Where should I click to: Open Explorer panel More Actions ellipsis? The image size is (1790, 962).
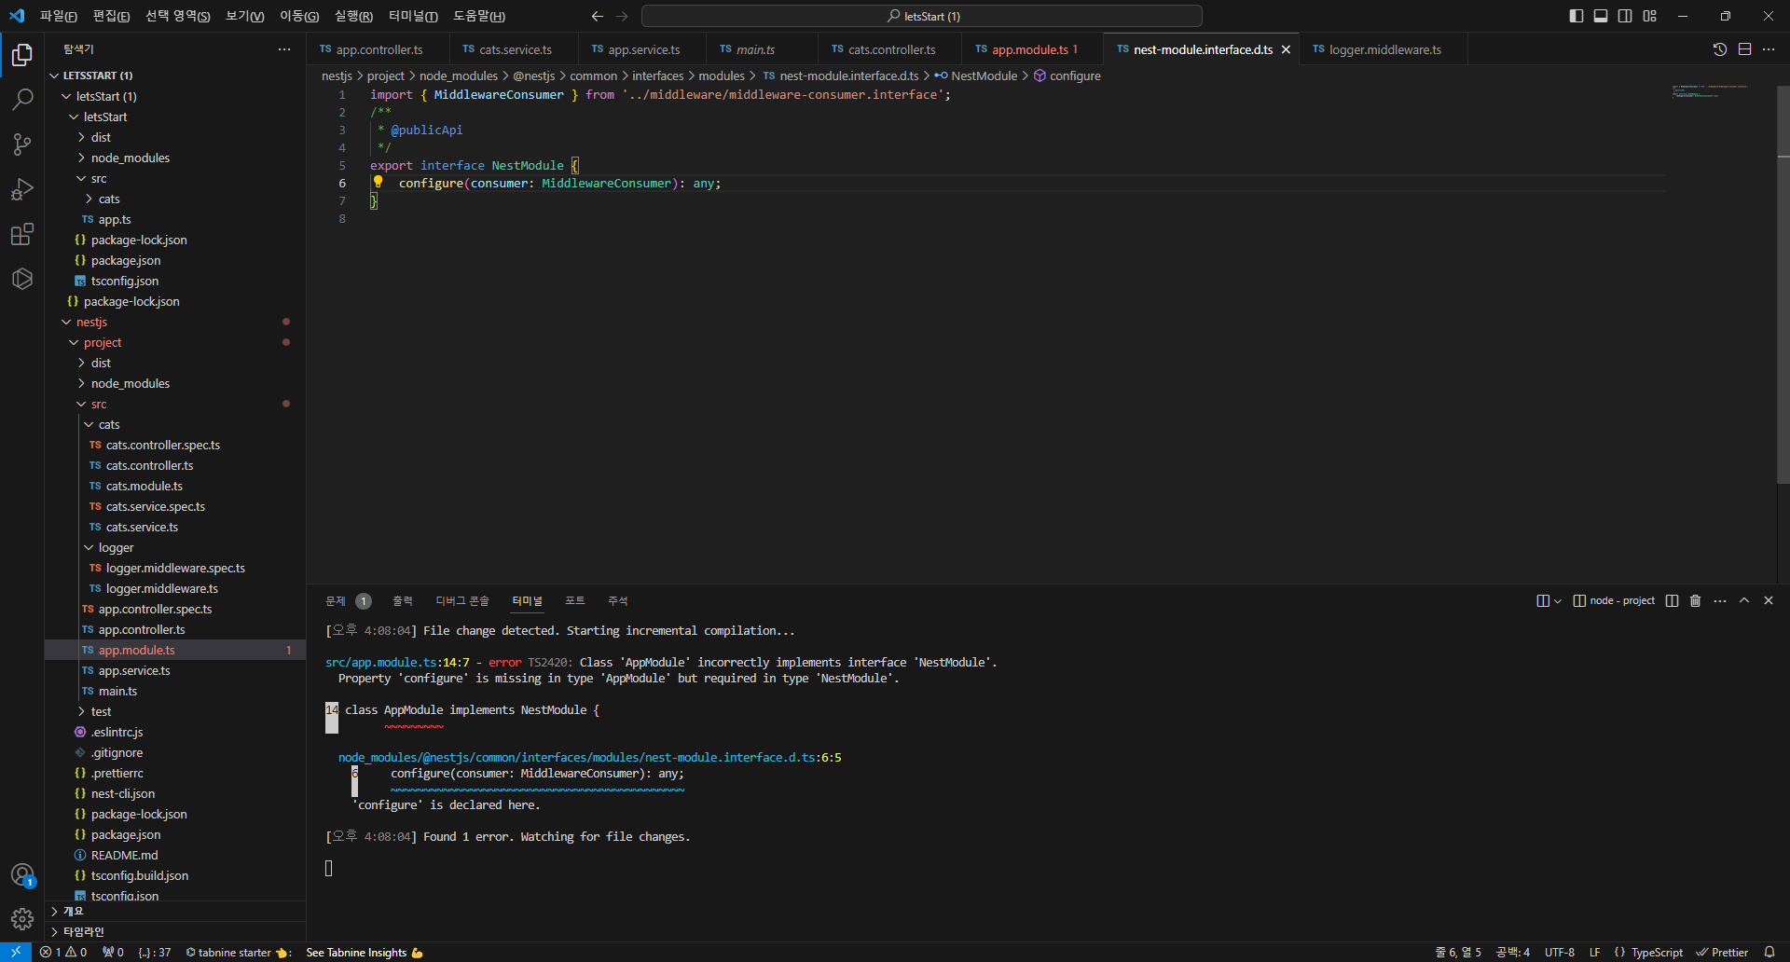click(284, 49)
